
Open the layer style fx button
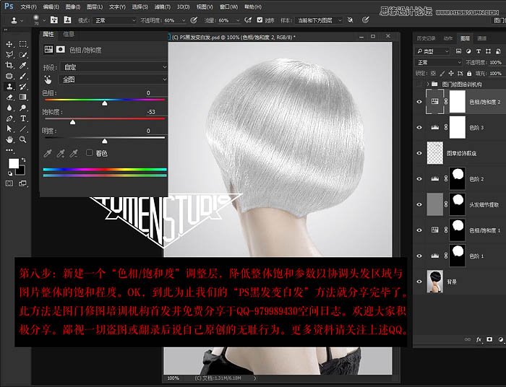pyautogui.click(x=479, y=339)
